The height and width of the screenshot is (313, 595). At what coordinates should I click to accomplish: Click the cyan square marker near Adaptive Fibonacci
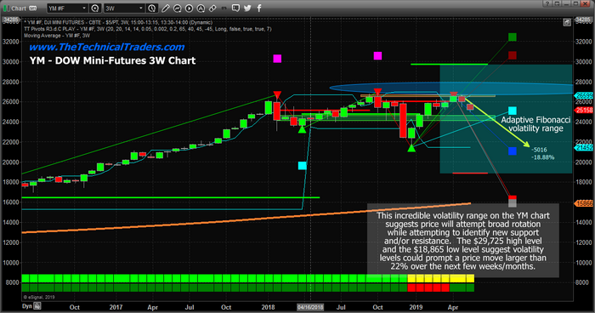click(513, 111)
